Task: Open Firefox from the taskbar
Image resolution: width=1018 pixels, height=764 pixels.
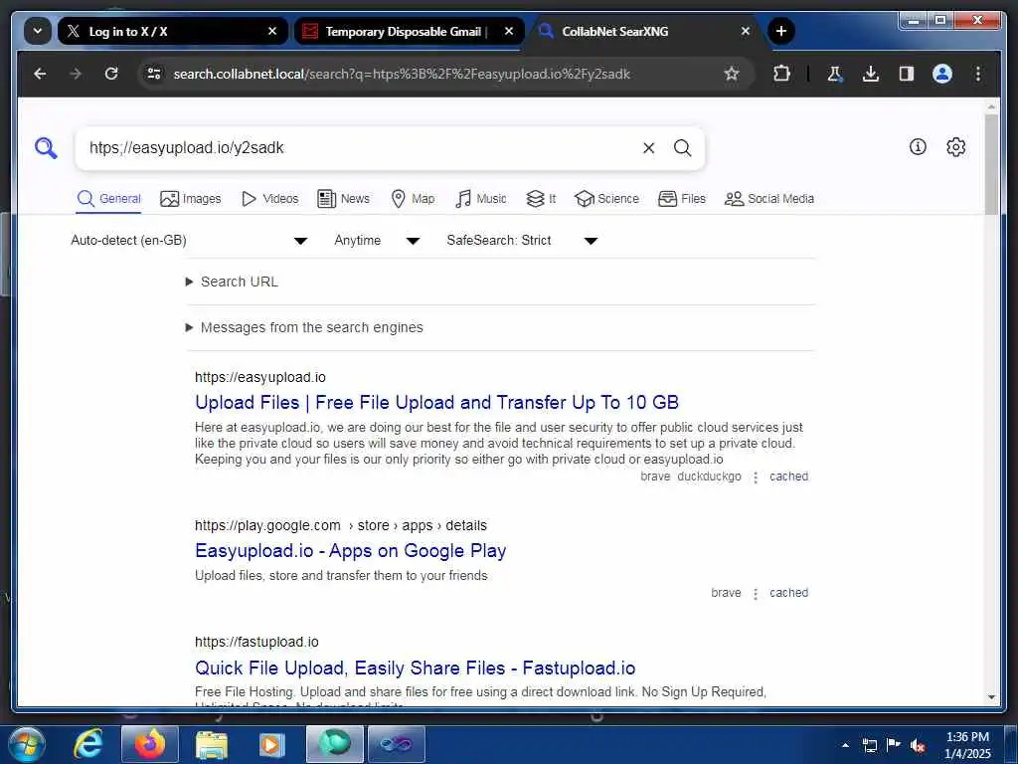Action: tap(150, 744)
